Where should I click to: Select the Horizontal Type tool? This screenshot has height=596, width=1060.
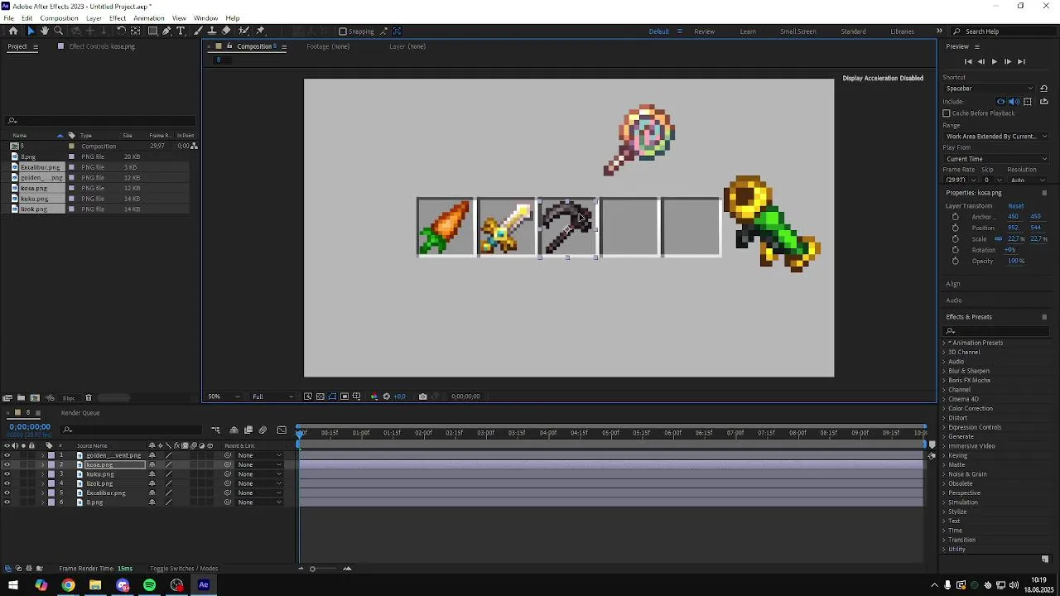[x=181, y=31]
